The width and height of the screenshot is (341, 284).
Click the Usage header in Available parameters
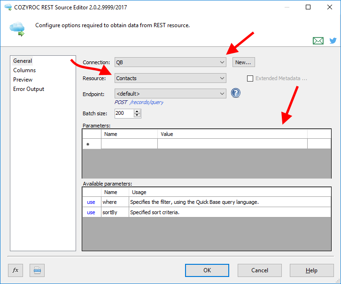tap(230, 192)
